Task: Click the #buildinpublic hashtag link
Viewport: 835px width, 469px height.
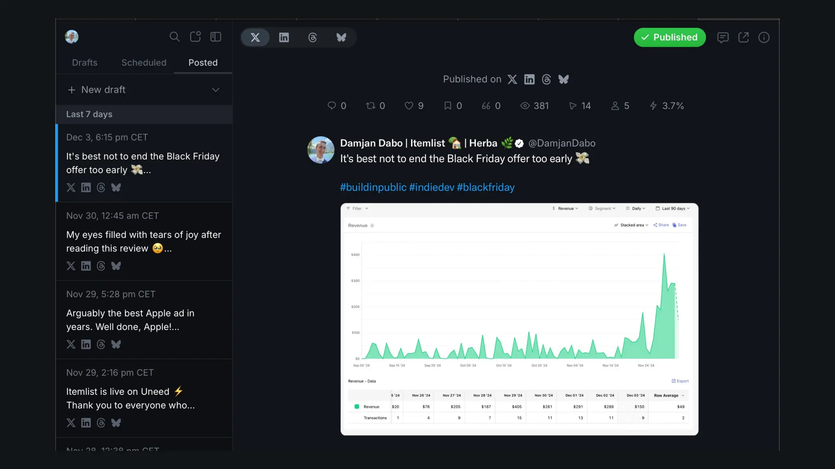Action: [373, 187]
